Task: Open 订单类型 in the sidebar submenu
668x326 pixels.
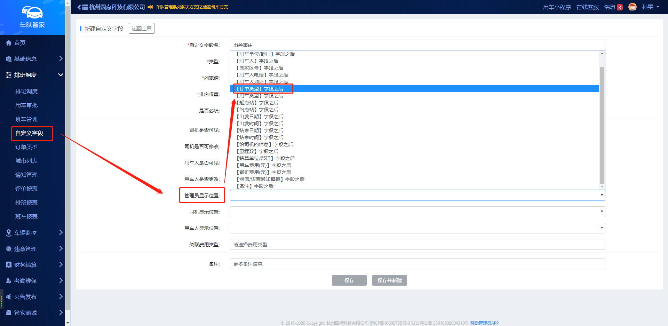Action: (26, 147)
